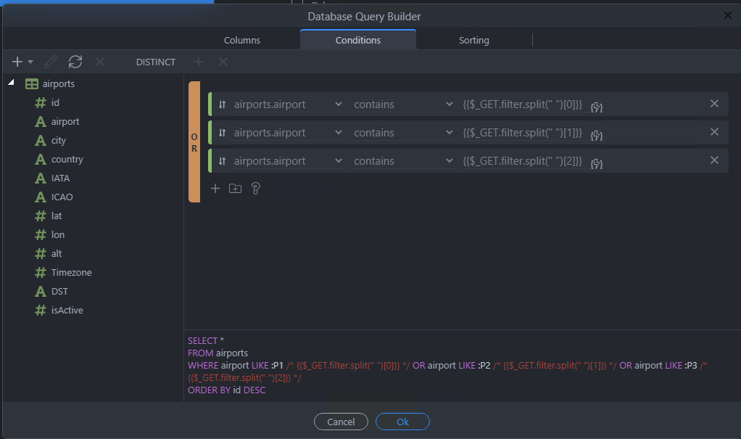Click the Ok button
The width and height of the screenshot is (741, 439).
[x=402, y=422]
